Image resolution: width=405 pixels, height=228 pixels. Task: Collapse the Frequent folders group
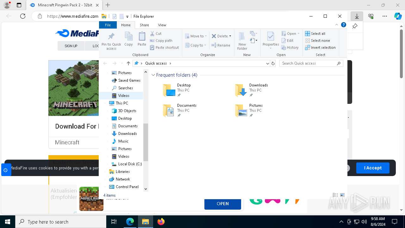click(153, 75)
